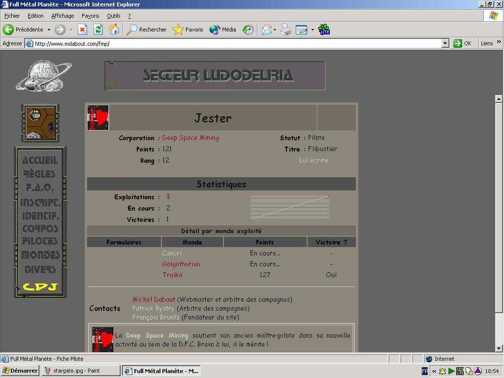Go back with the Précédente button
Image resolution: width=504 pixels, height=378 pixels.
(x=23, y=30)
